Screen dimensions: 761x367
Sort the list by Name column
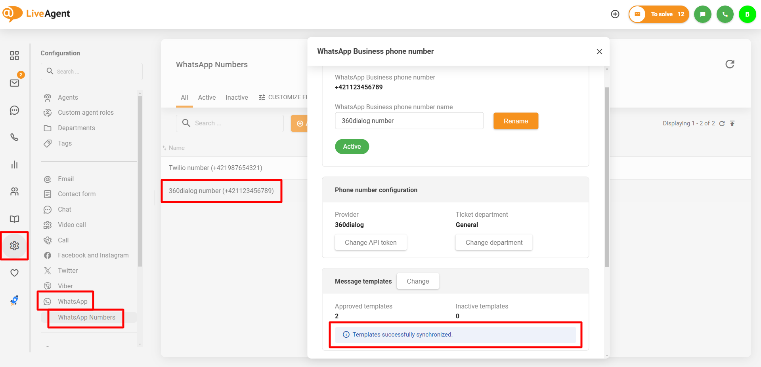176,148
